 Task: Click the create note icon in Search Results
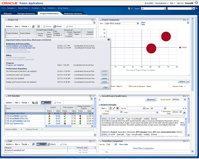point(110,108)
